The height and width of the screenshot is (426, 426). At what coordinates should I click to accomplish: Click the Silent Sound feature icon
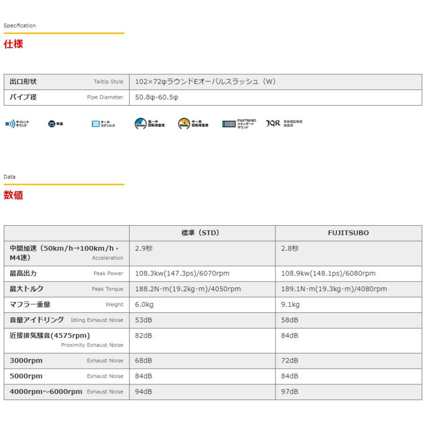tap(14, 124)
